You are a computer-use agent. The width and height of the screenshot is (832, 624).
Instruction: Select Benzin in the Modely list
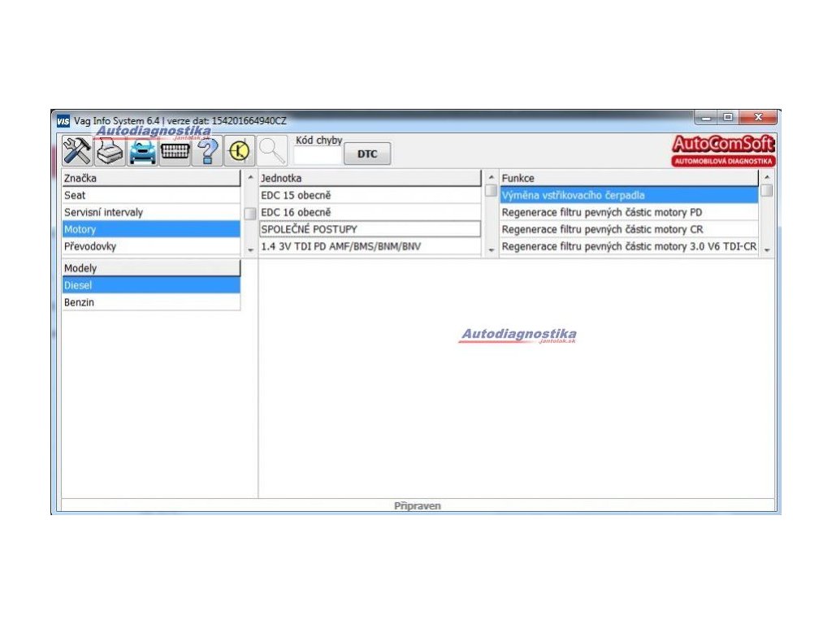151,302
